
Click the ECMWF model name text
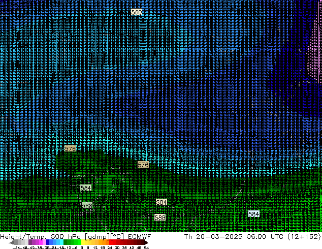pos(140,236)
